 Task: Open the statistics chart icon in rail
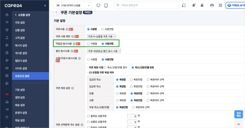coord(7,76)
